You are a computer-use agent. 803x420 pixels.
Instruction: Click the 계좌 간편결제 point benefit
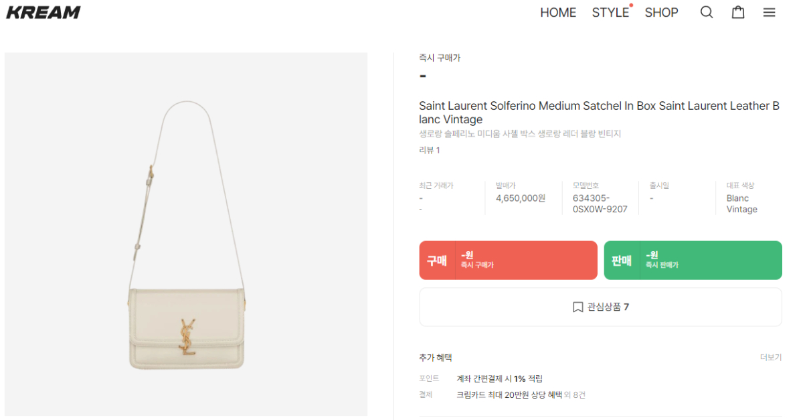click(499, 378)
